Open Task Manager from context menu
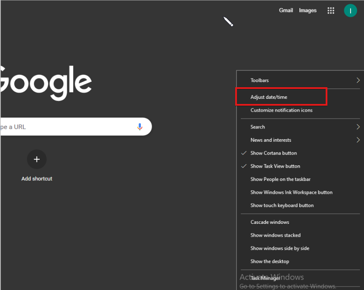Viewport: 364px width, 290px height. click(x=300, y=278)
